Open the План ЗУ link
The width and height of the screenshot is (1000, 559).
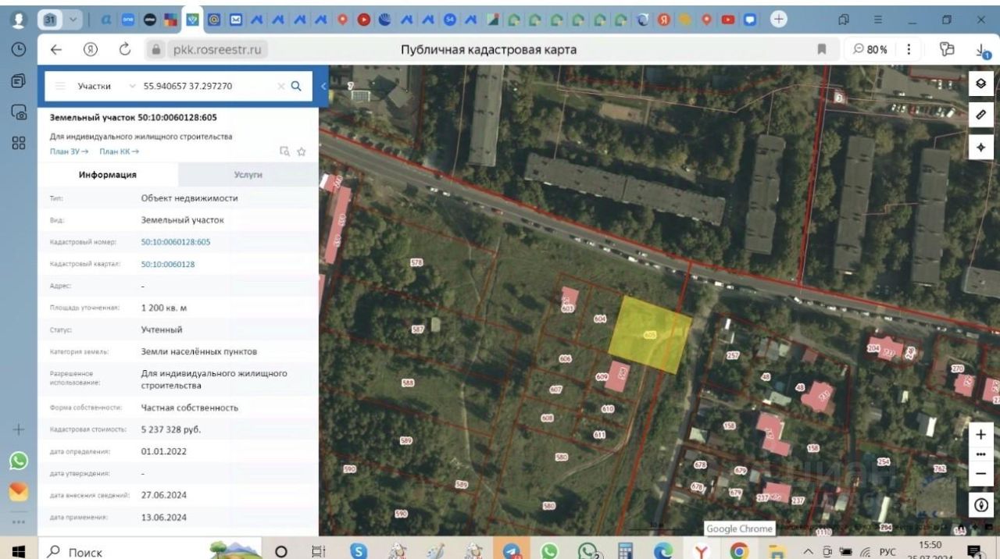[69, 151]
